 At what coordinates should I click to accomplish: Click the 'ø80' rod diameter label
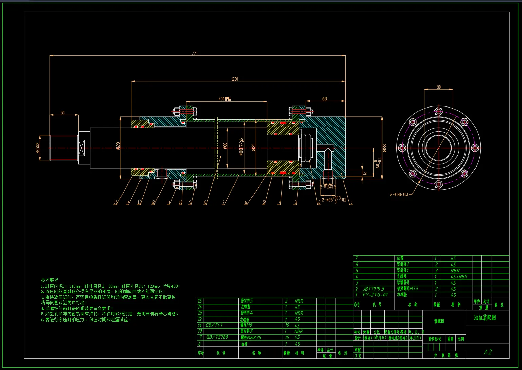225,146
